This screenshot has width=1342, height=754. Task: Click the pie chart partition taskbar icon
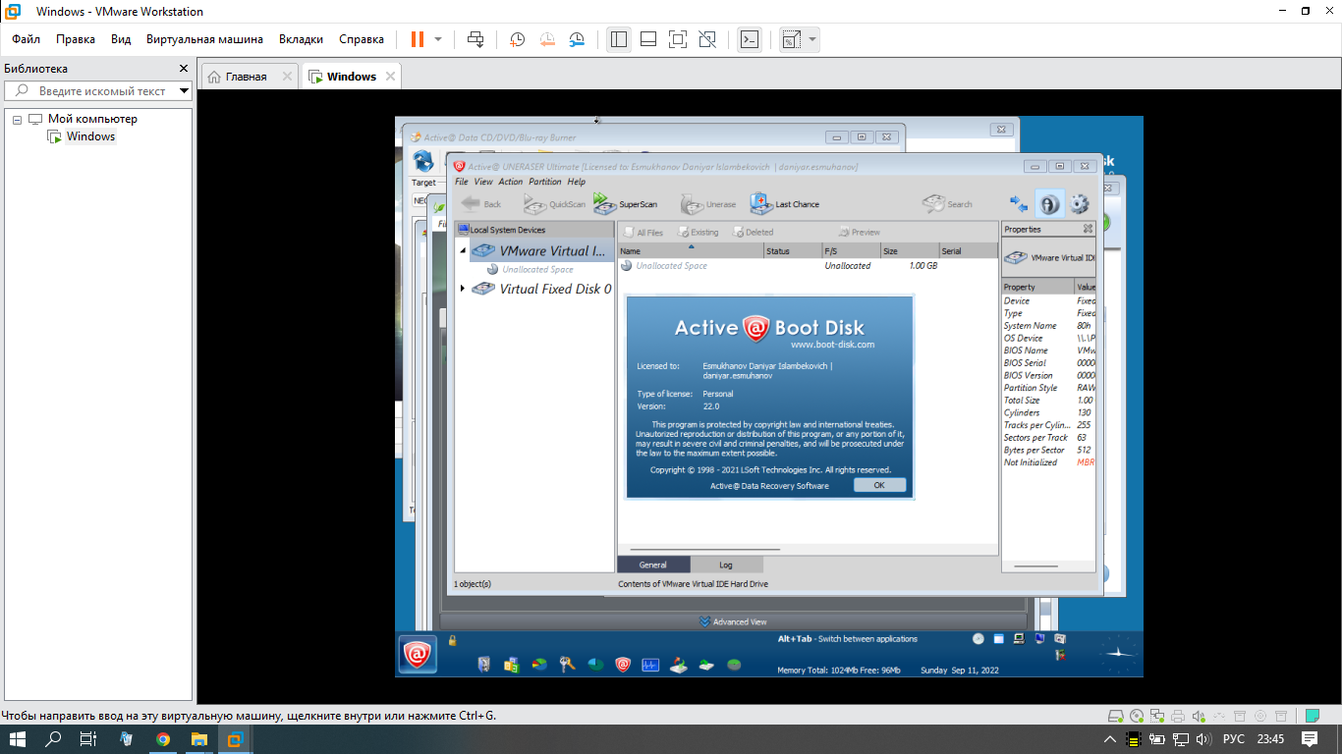pos(539,665)
